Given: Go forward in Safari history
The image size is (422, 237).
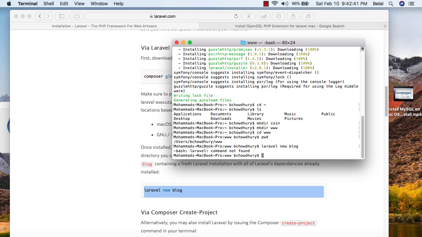Looking at the screenshot, I should pos(48,16).
